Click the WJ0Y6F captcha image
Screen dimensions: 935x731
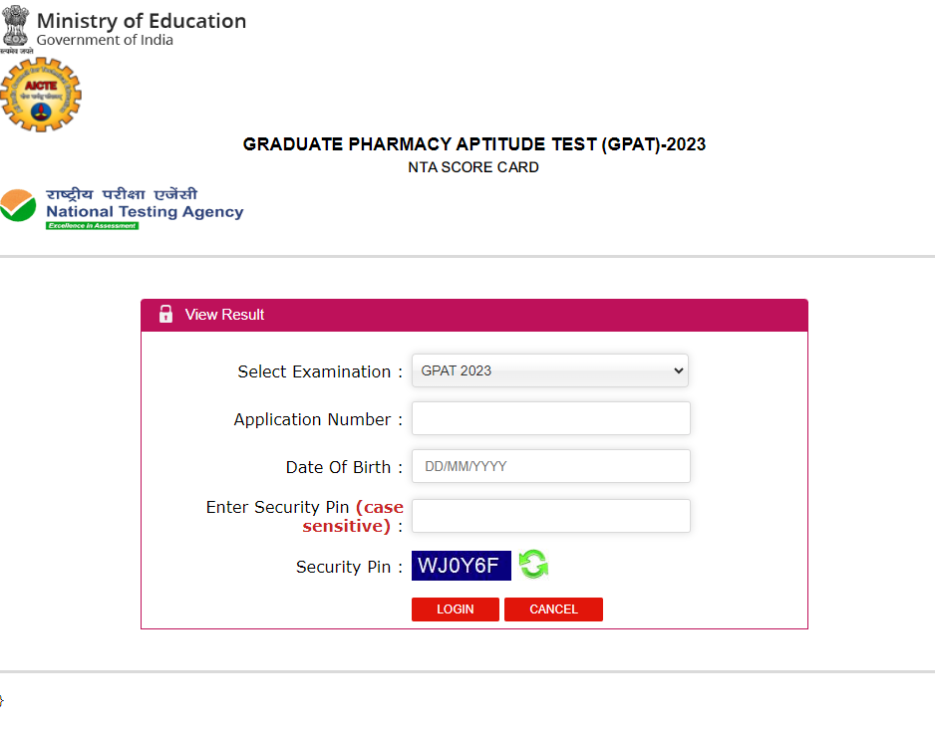click(x=461, y=566)
